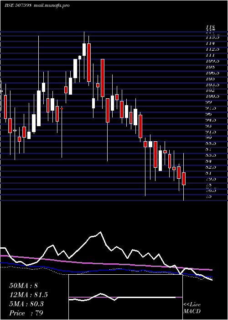Click the 112.5 price axis label
Screen dimensions: 228x320
[x=212, y=49]
